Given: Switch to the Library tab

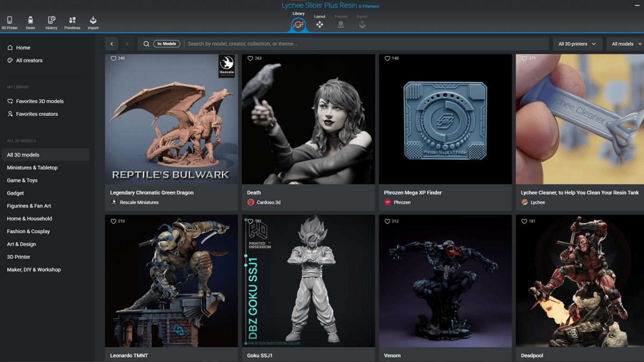Looking at the screenshot, I should click(x=298, y=21).
